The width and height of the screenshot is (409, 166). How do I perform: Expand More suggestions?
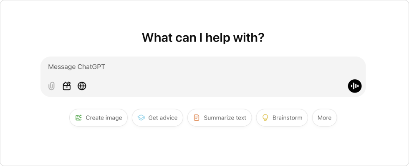[324, 118]
